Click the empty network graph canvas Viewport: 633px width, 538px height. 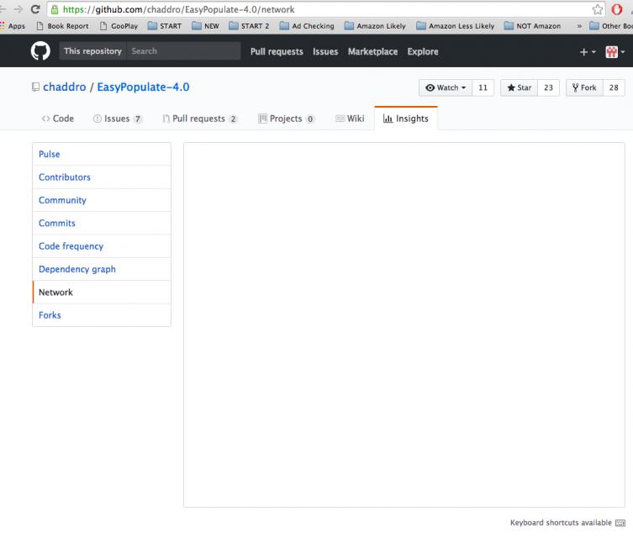point(404,324)
